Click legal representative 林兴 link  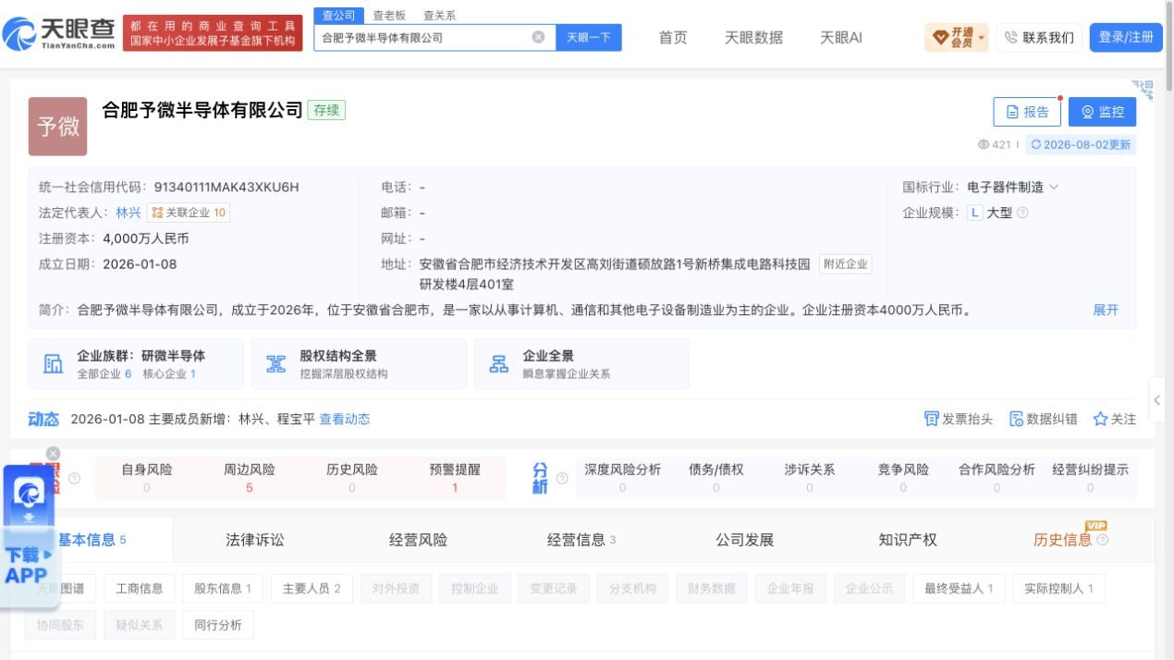tap(128, 213)
